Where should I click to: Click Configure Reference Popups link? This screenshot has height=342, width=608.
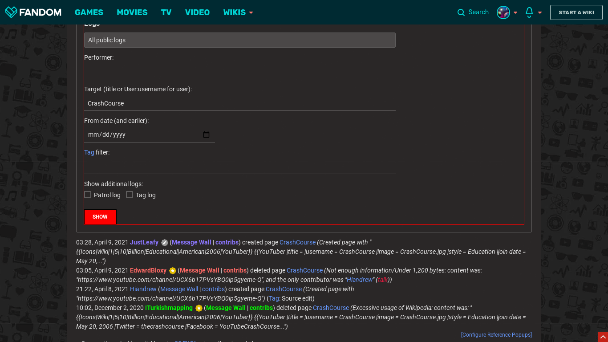496,335
